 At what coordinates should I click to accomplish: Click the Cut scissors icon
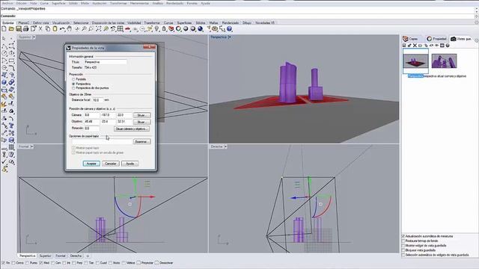tap(40, 29)
